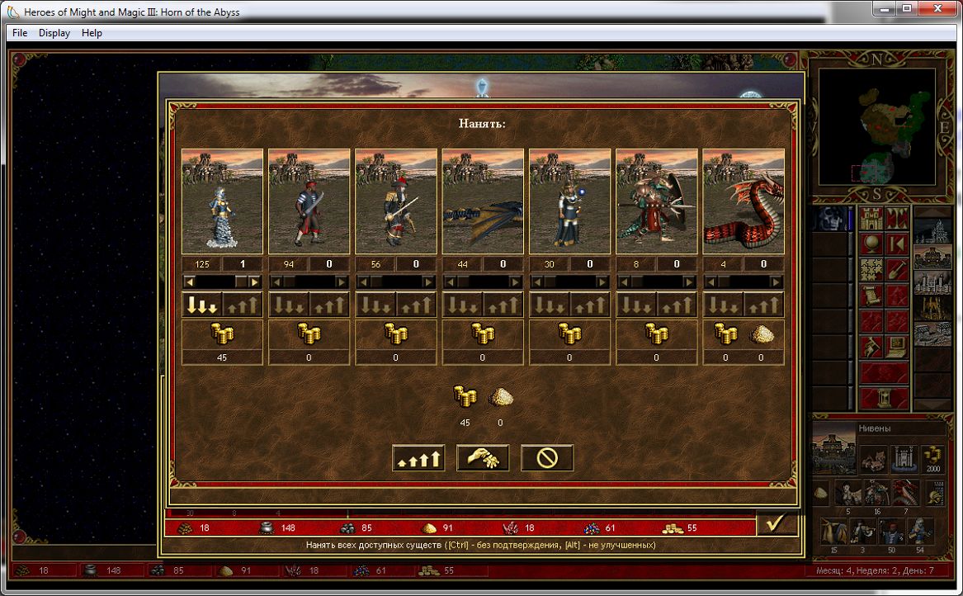
Task: Select the third town in the town list
Action: pos(933,284)
